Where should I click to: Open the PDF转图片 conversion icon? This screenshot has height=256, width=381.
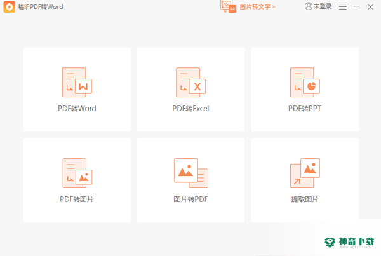click(x=77, y=173)
